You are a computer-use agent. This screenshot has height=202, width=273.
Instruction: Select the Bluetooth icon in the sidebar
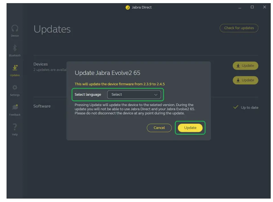tap(15, 48)
